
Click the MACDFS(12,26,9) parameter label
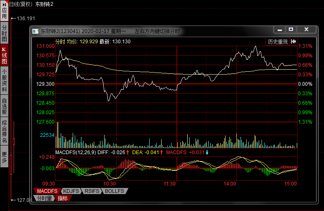point(76,152)
